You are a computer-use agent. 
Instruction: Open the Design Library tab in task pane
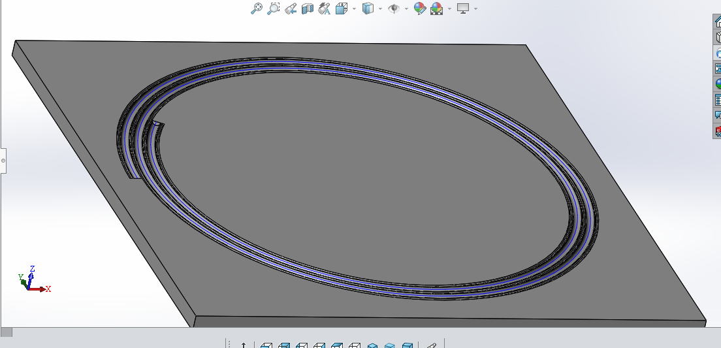coord(717,37)
